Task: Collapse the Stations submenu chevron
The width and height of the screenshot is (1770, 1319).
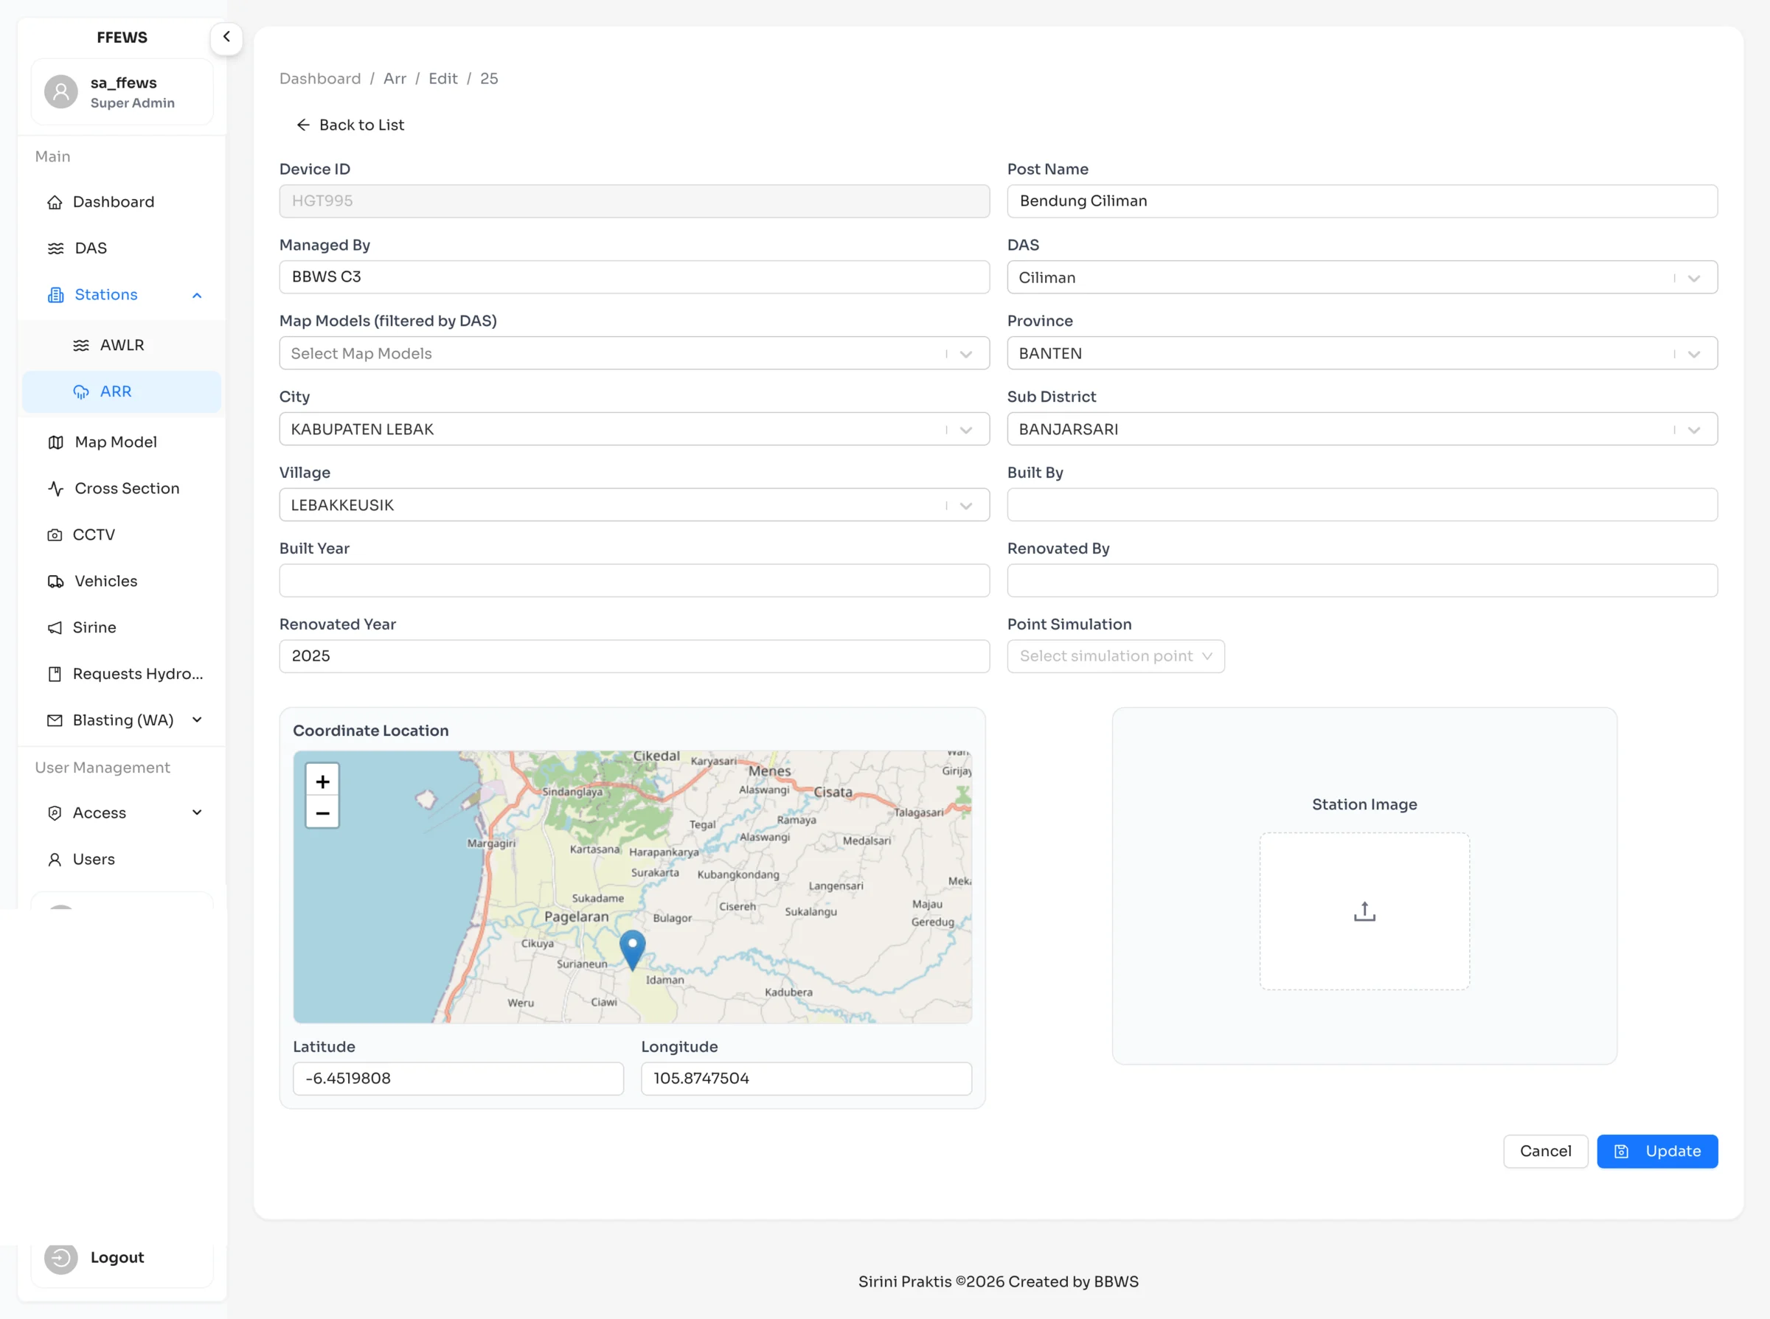Action: (x=196, y=296)
